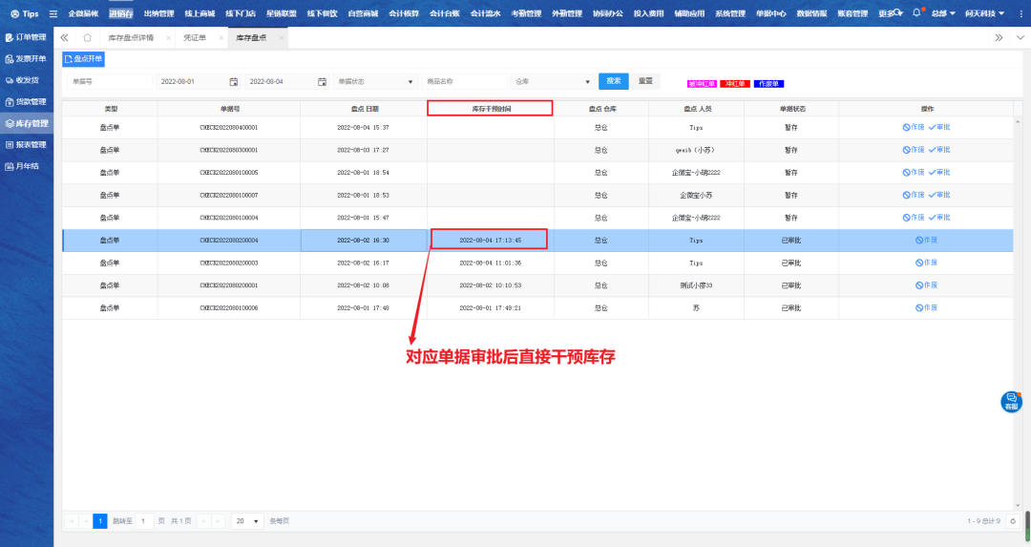This screenshot has height=547, width=1031.
Task: Collapse sidebar with double-left chevron icon
Action: point(65,37)
